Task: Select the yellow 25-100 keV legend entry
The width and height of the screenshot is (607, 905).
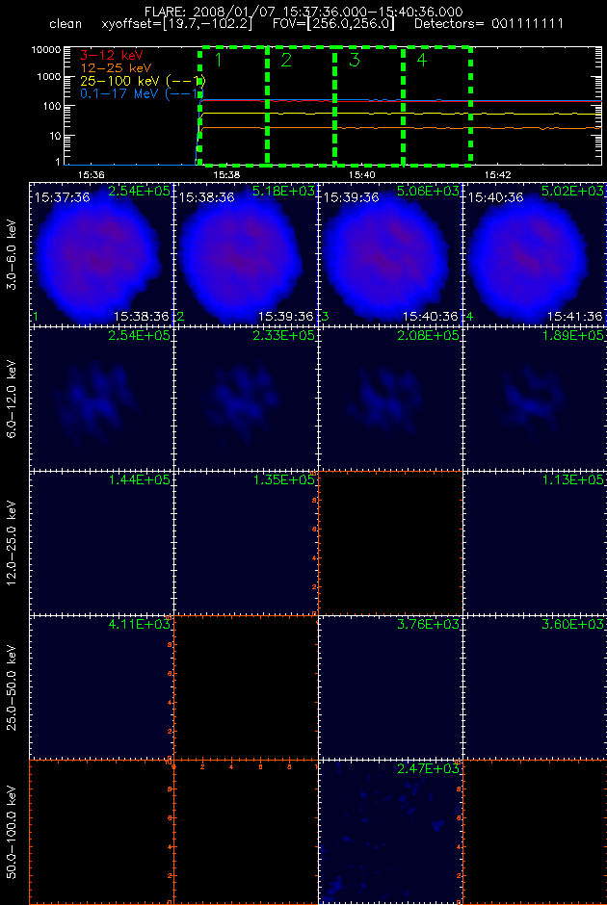Action: pyautogui.click(x=143, y=80)
